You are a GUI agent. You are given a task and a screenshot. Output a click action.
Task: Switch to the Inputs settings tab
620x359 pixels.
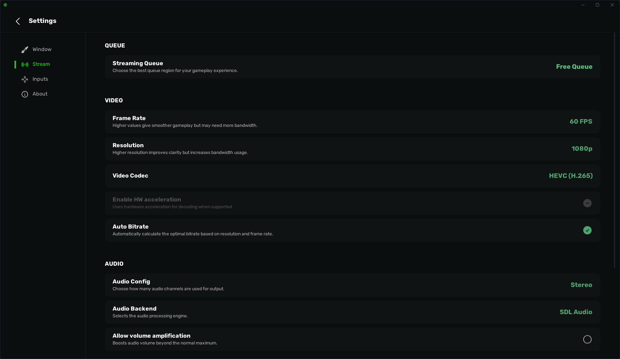coord(40,79)
